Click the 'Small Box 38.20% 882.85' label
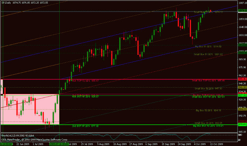247x146 pixels. pos(208,123)
